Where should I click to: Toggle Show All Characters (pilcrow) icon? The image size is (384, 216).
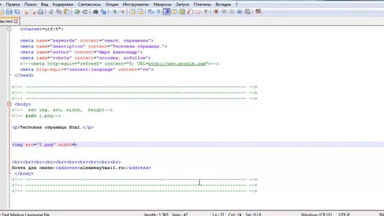pyautogui.click(x=158, y=11)
